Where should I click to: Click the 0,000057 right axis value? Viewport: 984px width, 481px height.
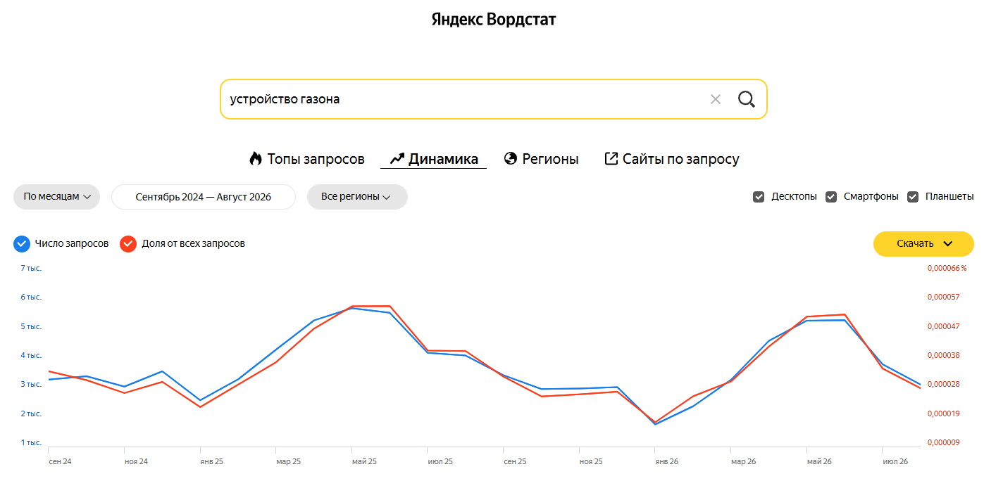click(943, 297)
